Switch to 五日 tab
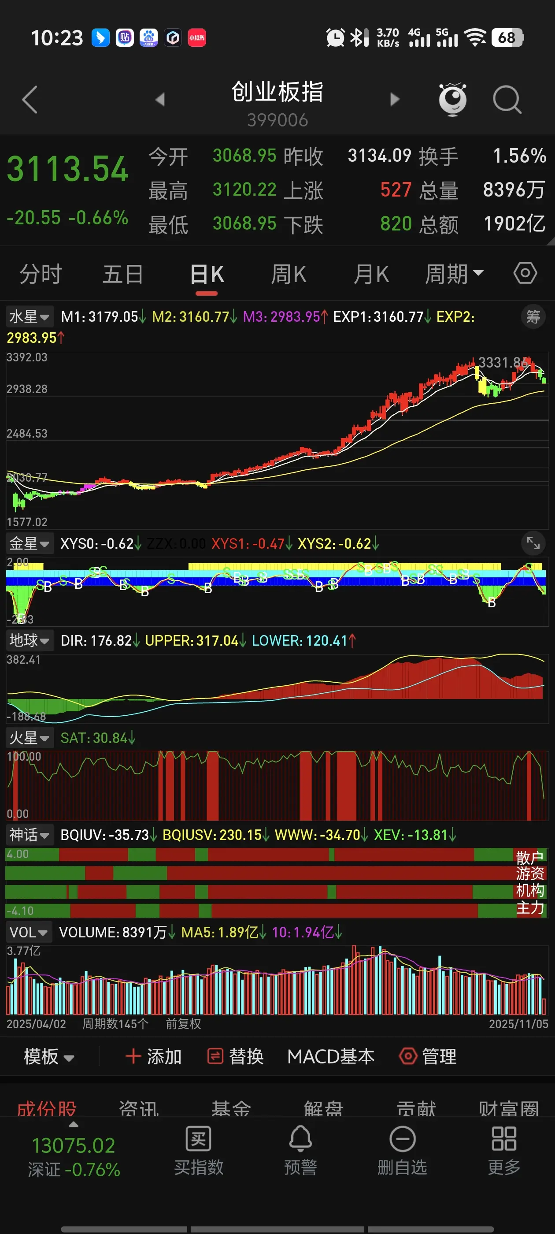 click(x=123, y=275)
